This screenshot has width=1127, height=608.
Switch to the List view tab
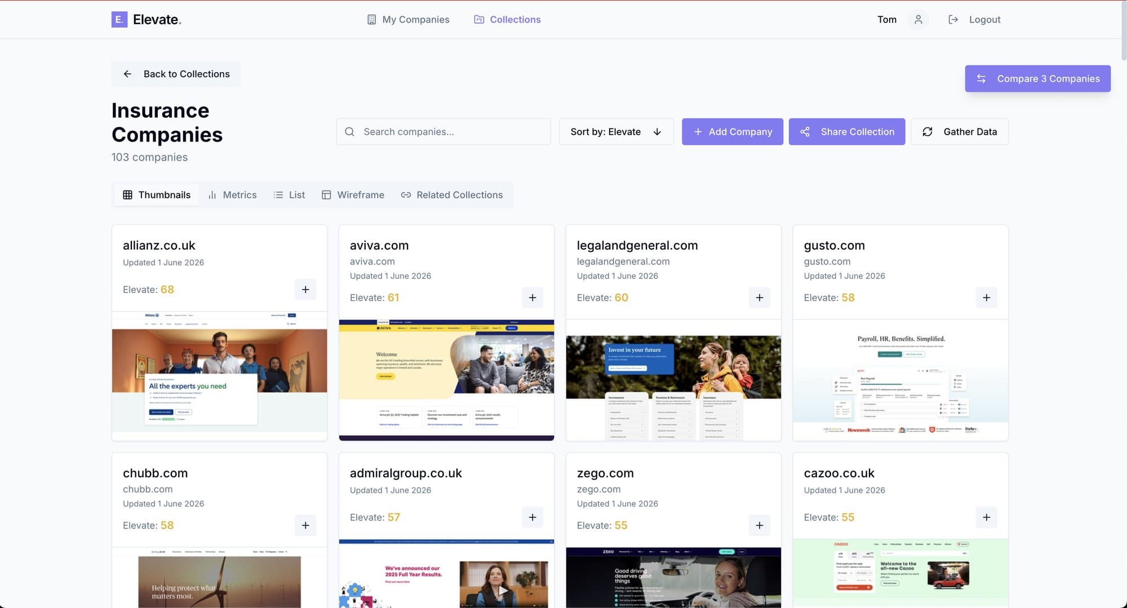coord(289,195)
